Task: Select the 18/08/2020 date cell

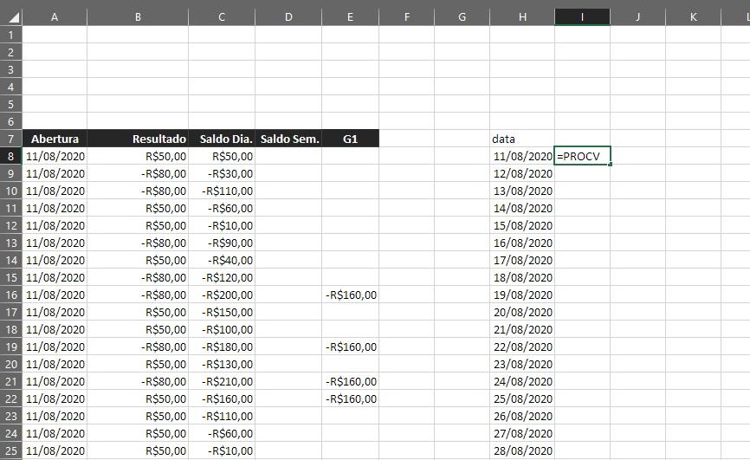Action: pyautogui.click(x=522, y=277)
